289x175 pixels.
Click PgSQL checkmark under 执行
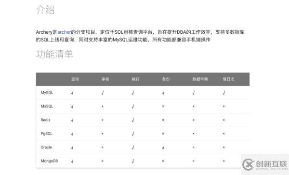pos(133,134)
